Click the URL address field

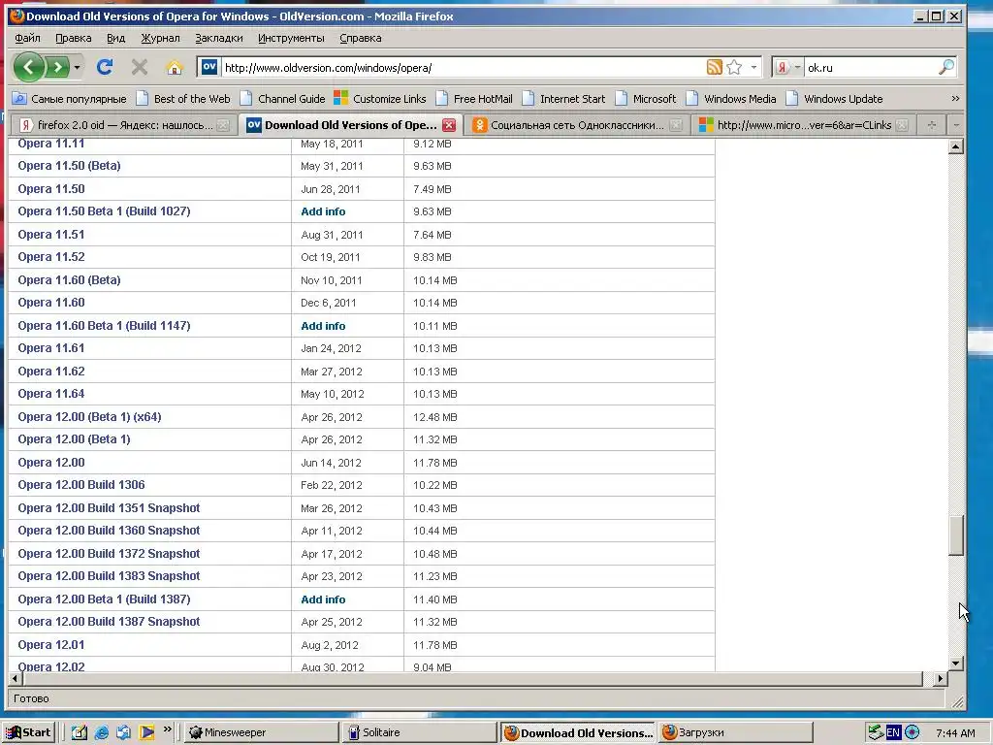point(463,67)
